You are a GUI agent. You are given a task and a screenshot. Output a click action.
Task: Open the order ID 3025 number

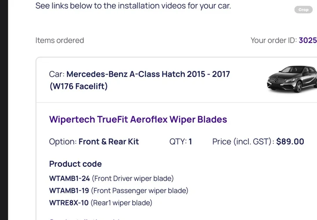(x=308, y=40)
